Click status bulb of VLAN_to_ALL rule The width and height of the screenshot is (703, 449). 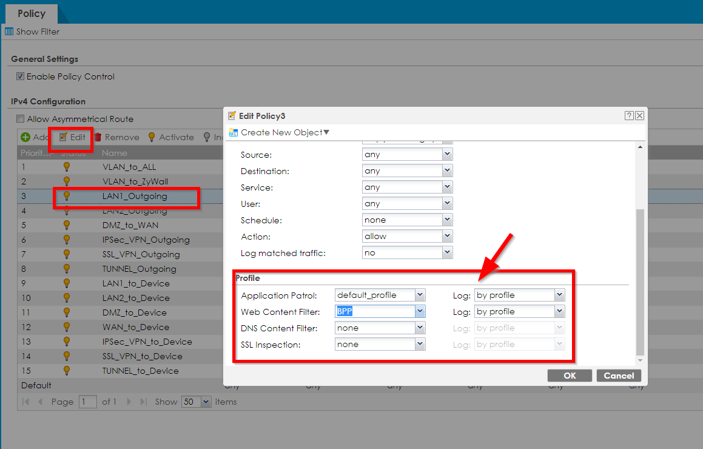click(x=67, y=166)
